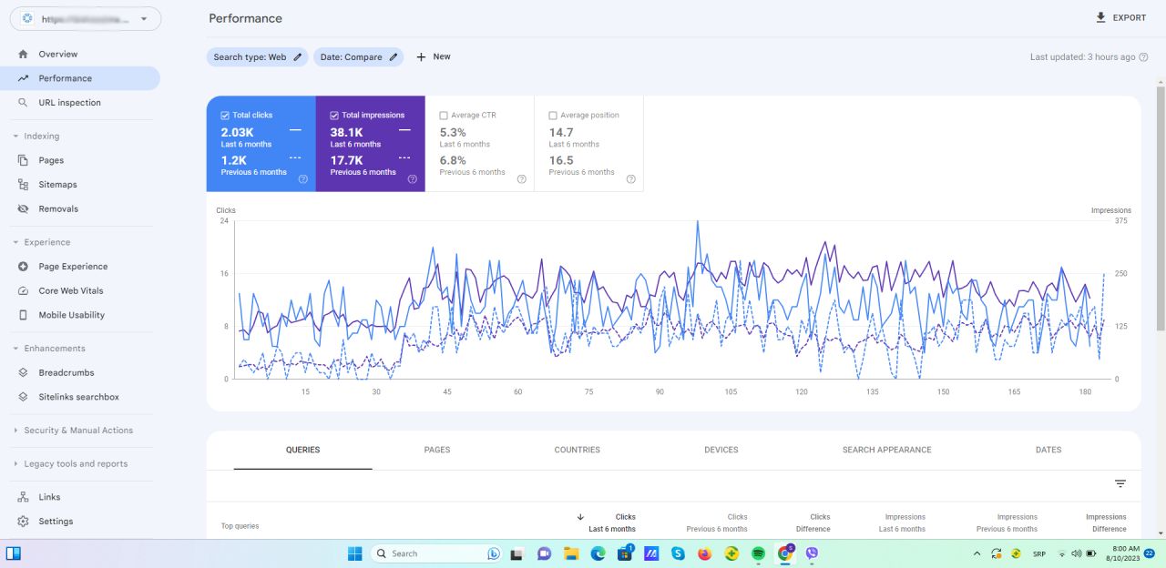Sort by Clicks Previous 6 months column

[x=717, y=522]
